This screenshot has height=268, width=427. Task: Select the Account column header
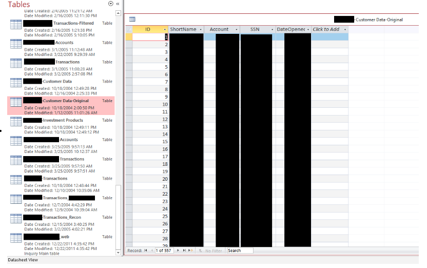tap(219, 29)
